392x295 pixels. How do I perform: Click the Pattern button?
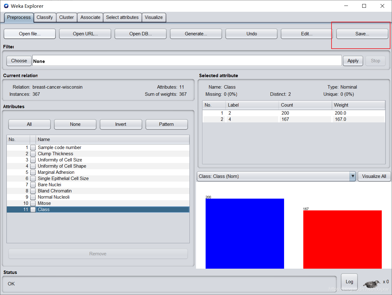point(167,124)
